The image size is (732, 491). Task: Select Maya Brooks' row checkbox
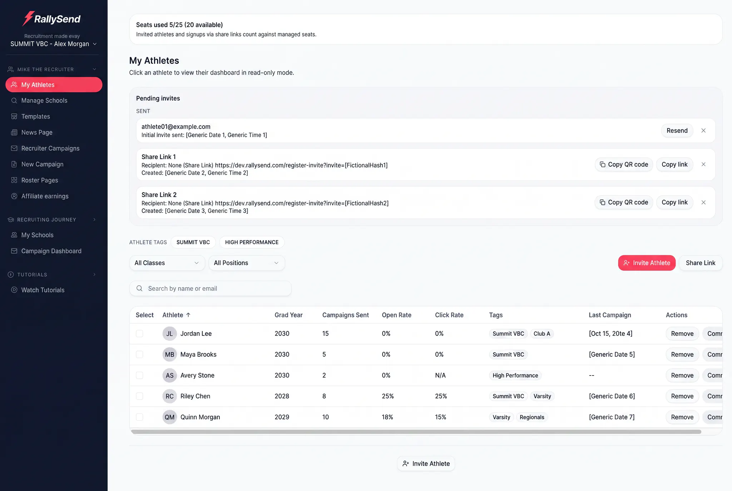coord(139,354)
